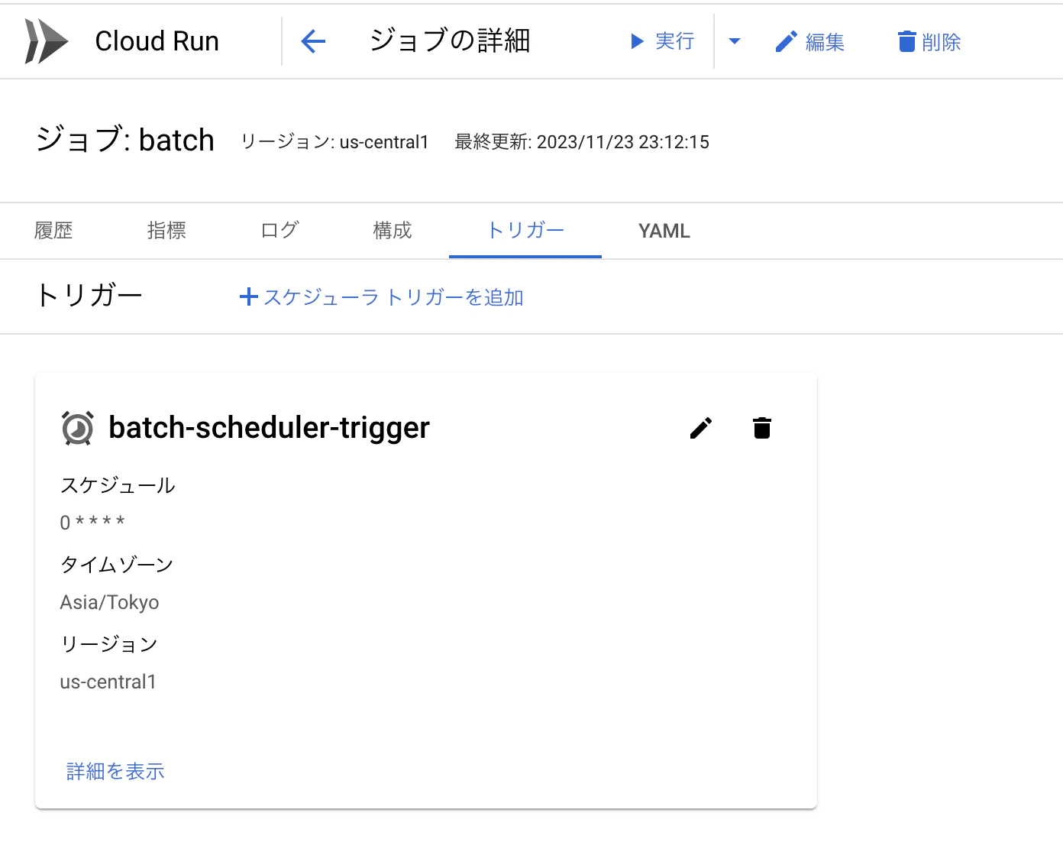This screenshot has height=865, width=1063.
Task: Click the トリガー section heading
Action: (89, 295)
